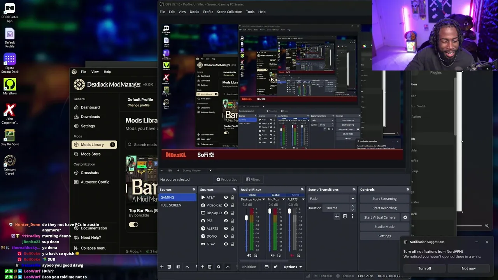Image resolution: width=498 pixels, height=280 pixels.
Task: Click Not now in notification suggestion
Action: (x=468, y=268)
